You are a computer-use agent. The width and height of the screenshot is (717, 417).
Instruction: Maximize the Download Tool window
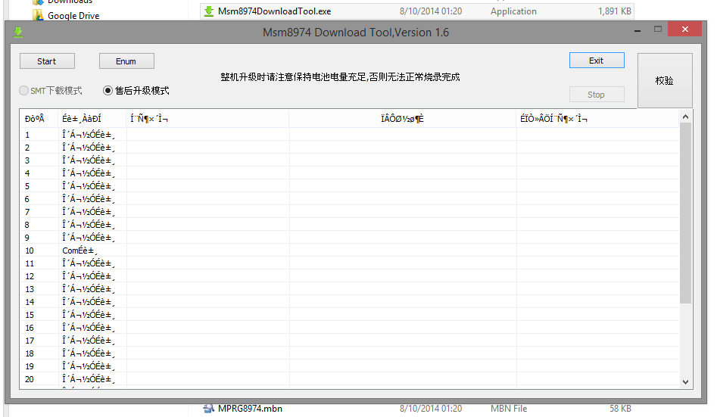658,30
